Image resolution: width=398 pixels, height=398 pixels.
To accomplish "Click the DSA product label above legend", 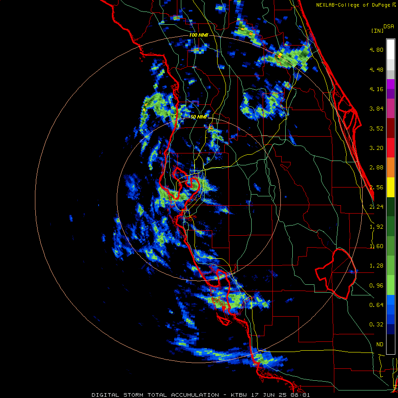I will coord(389,27).
